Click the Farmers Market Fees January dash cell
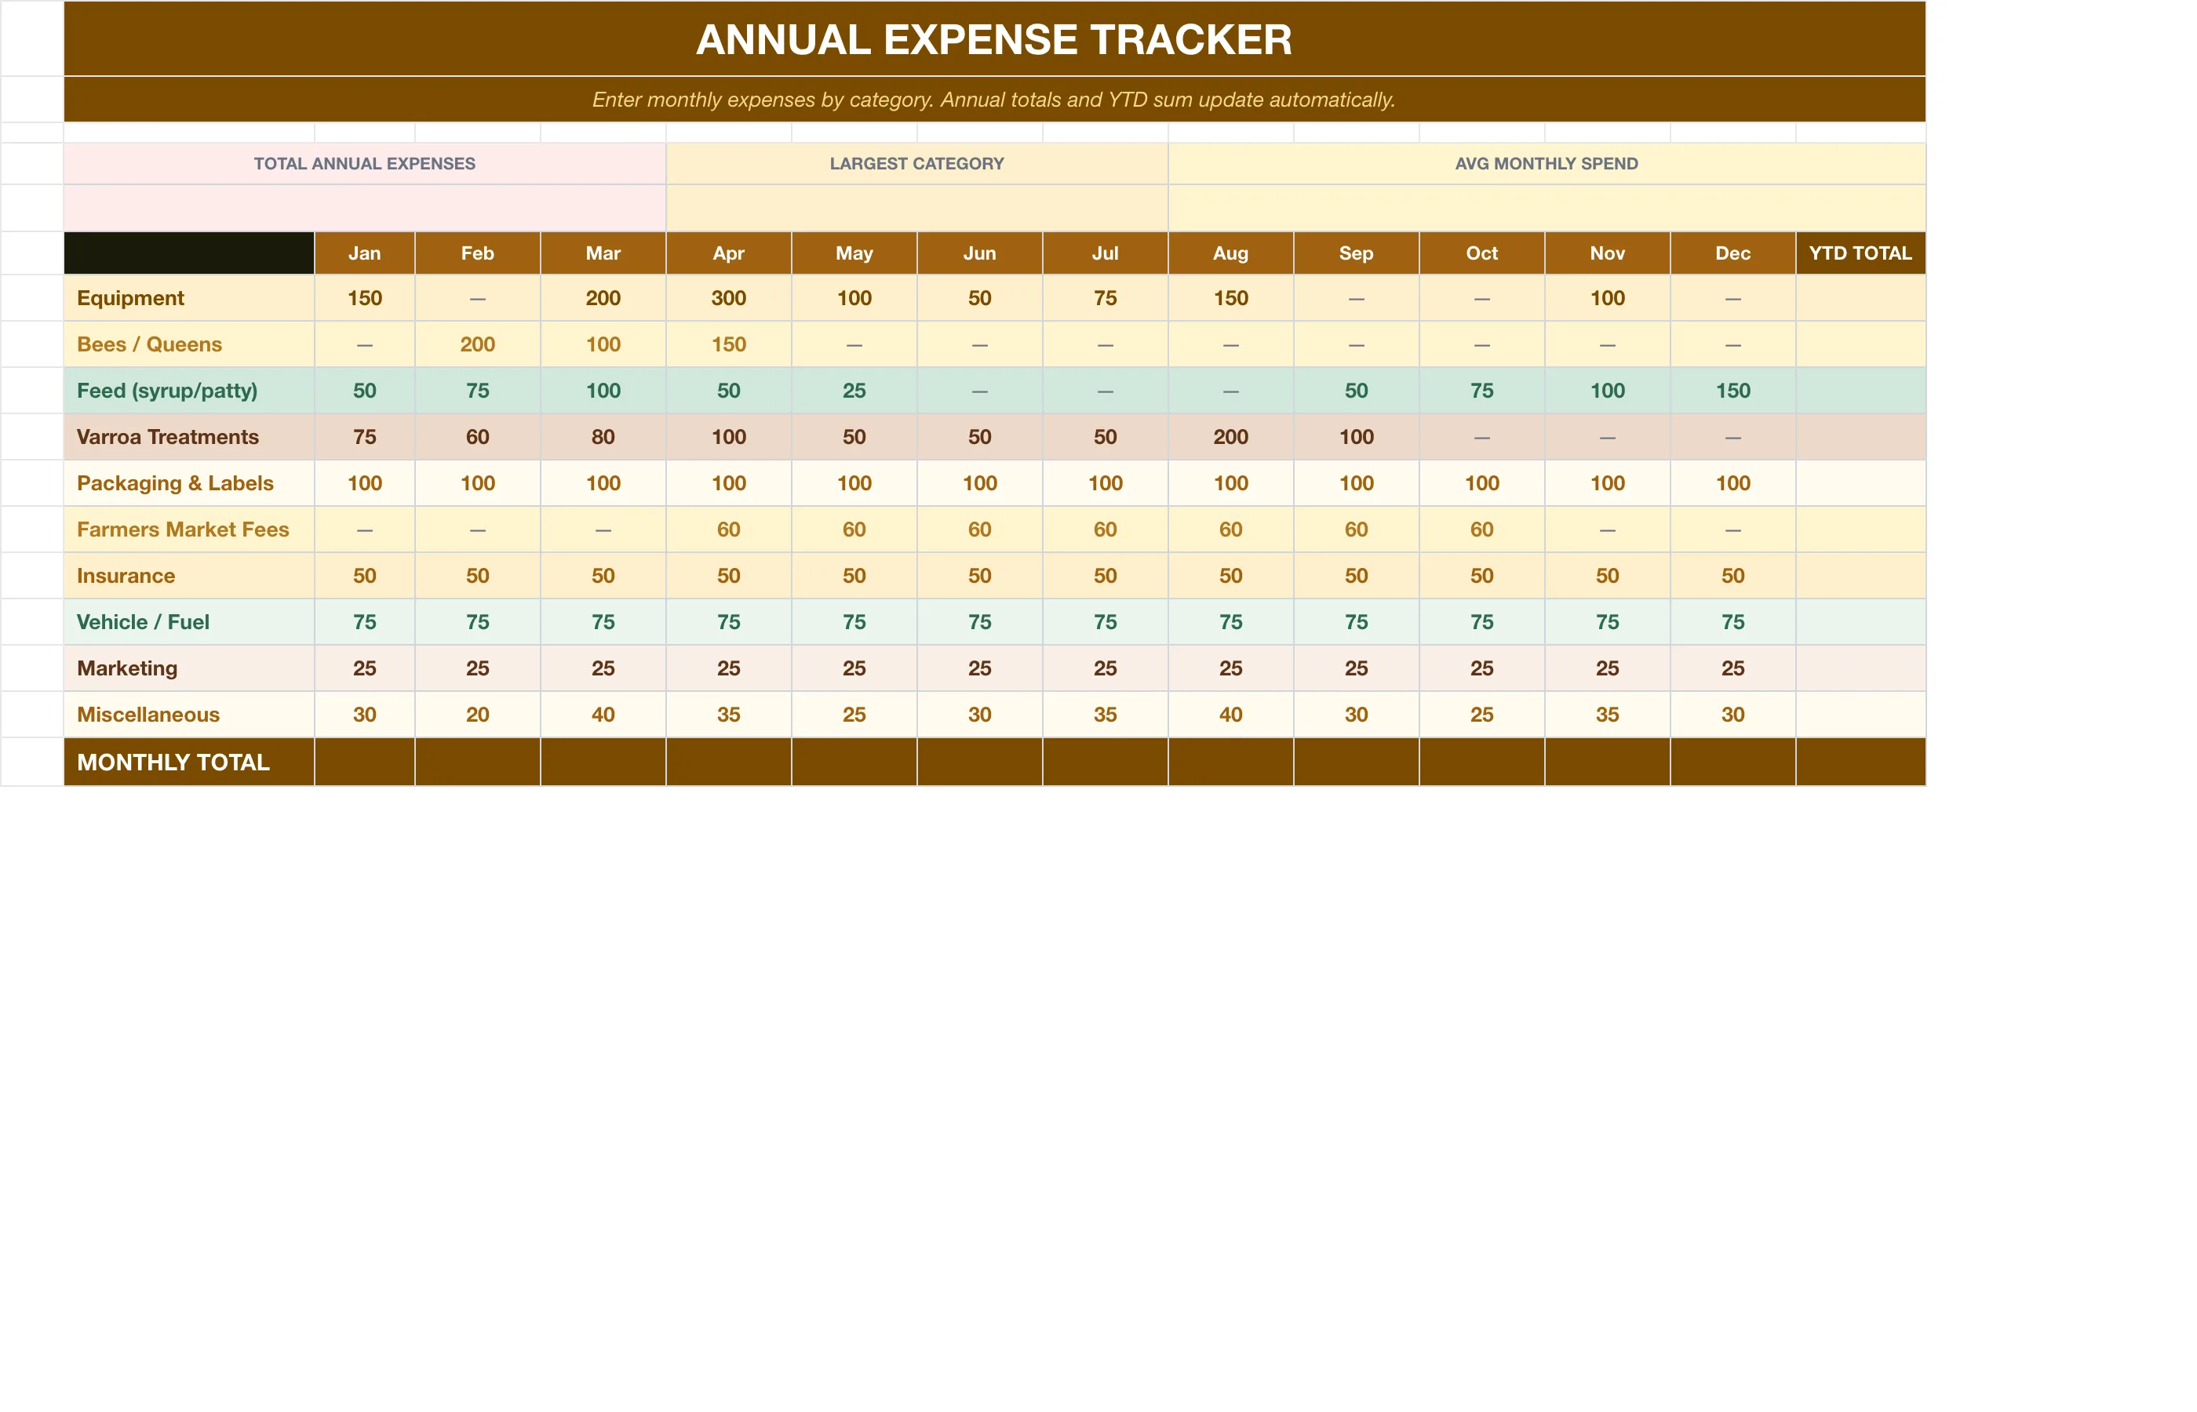This screenshot has height=1412, width=2197. pos(364,529)
